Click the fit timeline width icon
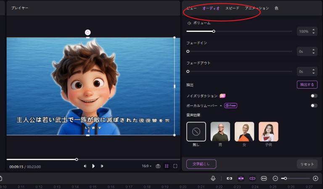 click(x=264, y=178)
